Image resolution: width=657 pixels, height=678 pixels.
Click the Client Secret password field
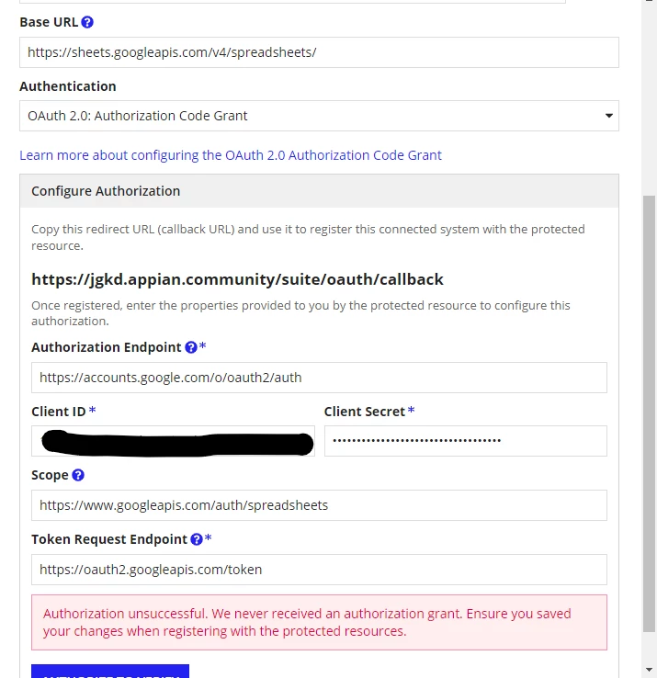pyautogui.click(x=466, y=441)
